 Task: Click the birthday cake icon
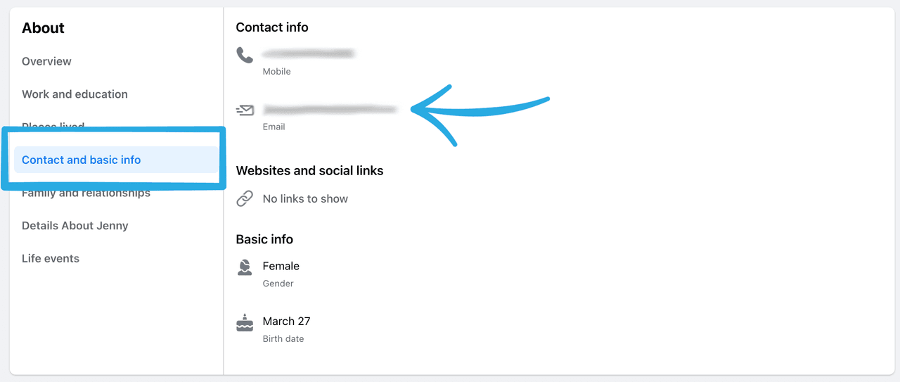tap(245, 323)
